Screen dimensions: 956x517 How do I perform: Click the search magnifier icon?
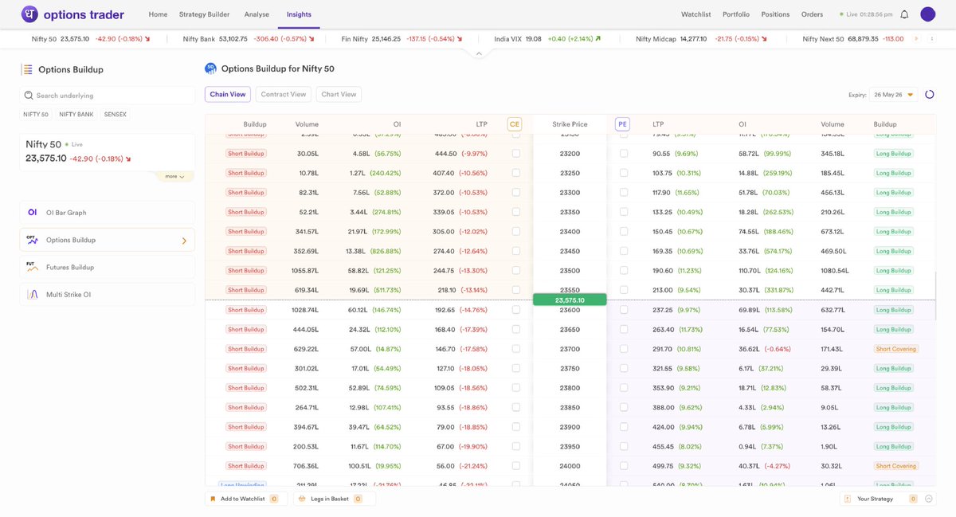click(29, 96)
